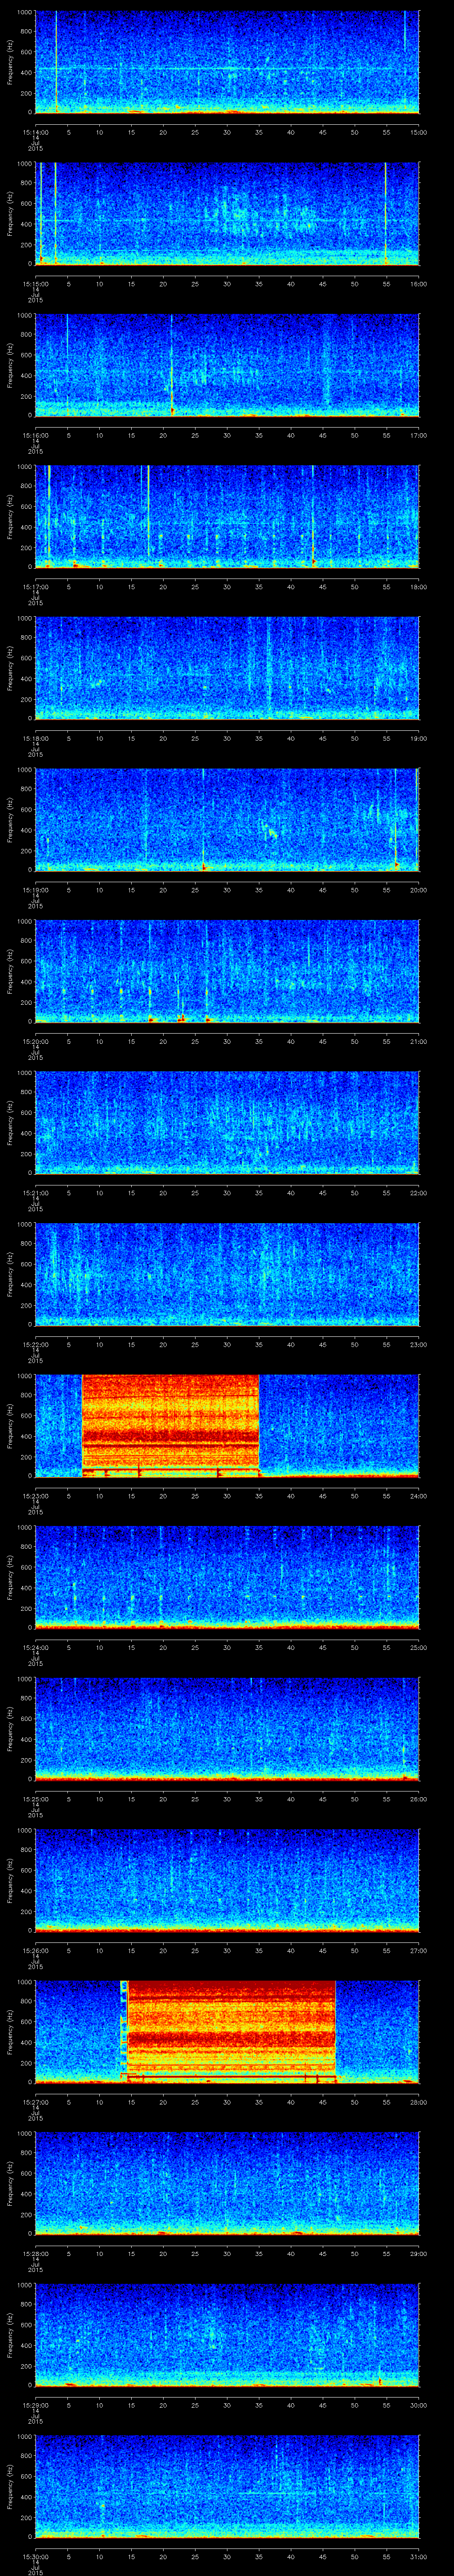Click the spectrogram panel starting at 15:28:00

tap(227, 2183)
